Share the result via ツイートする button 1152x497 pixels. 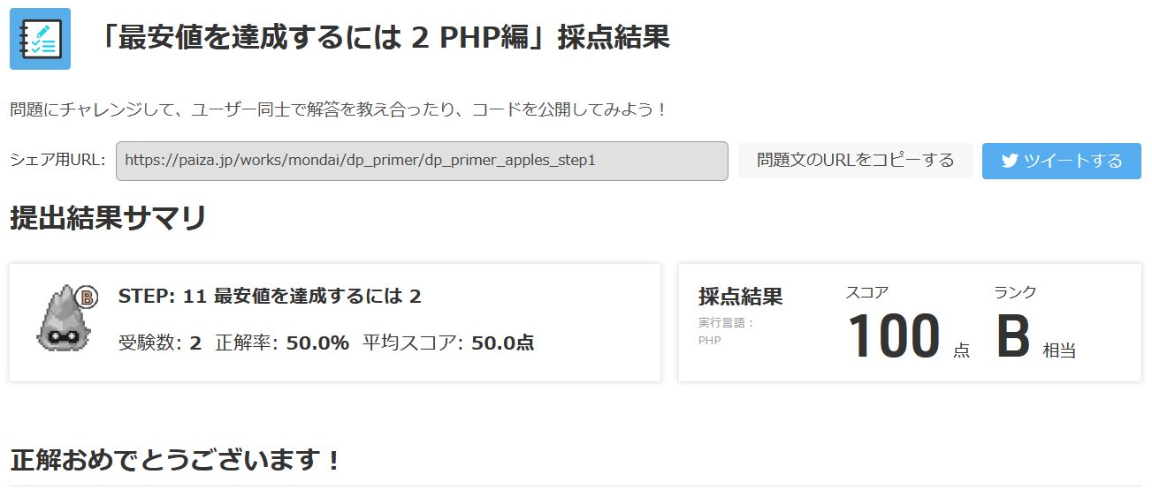(x=1061, y=161)
